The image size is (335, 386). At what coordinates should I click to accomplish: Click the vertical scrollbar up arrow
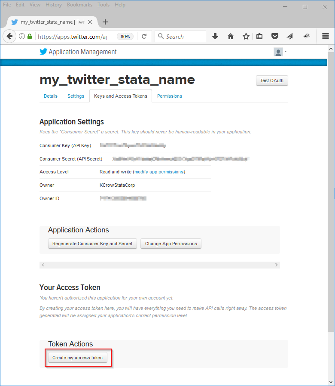(331, 49)
